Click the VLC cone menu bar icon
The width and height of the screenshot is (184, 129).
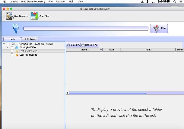142,2
